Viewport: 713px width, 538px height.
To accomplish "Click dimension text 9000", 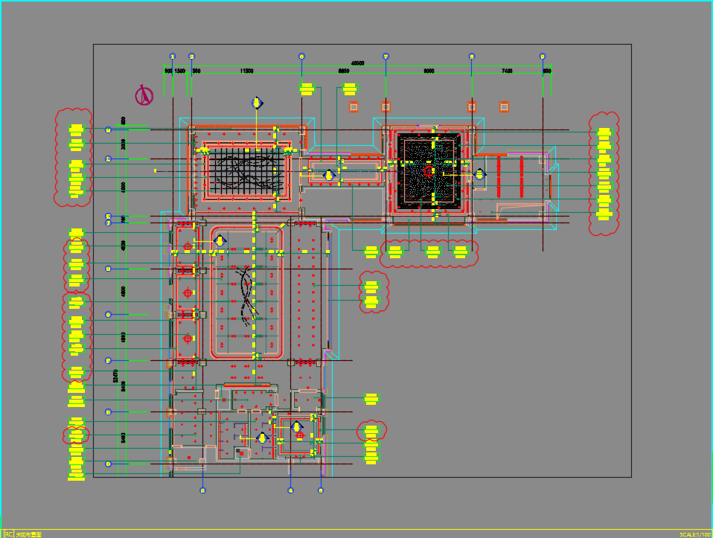I will [429, 71].
